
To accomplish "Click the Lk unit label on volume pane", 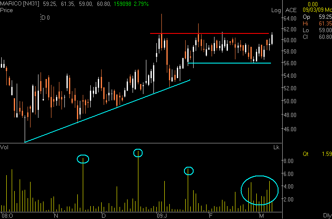I will click(x=276, y=148).
